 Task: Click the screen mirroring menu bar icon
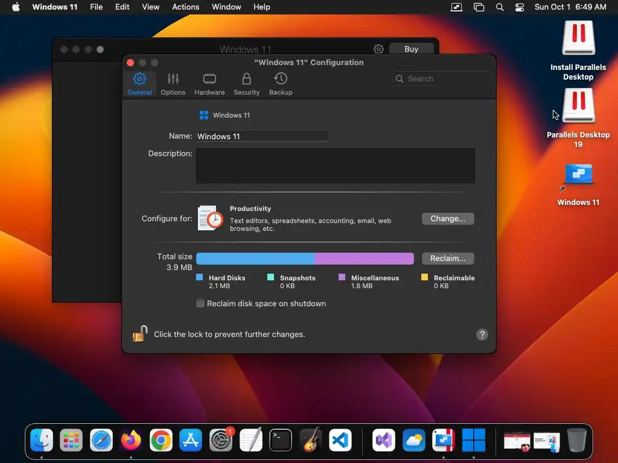(456, 7)
